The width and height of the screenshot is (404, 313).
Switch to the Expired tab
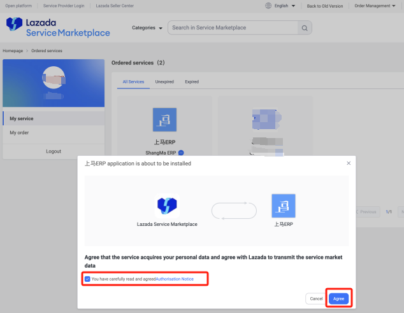tap(192, 82)
